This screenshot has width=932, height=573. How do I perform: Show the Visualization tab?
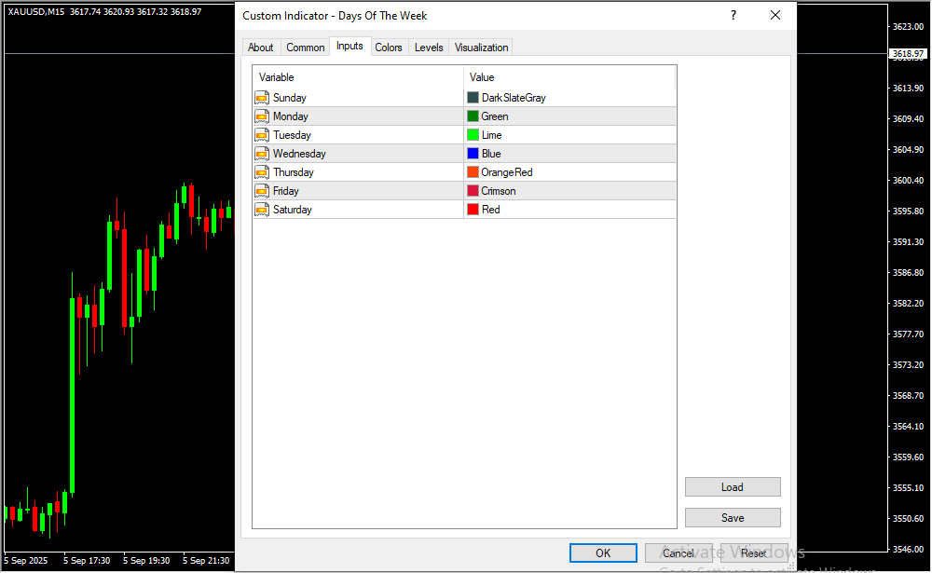coord(482,48)
